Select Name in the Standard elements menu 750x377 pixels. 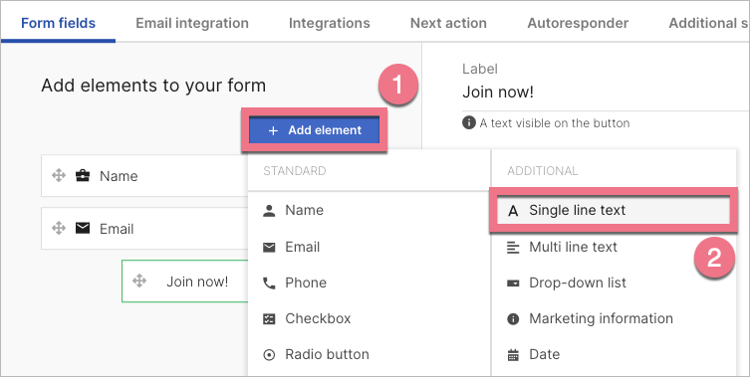(x=369, y=210)
